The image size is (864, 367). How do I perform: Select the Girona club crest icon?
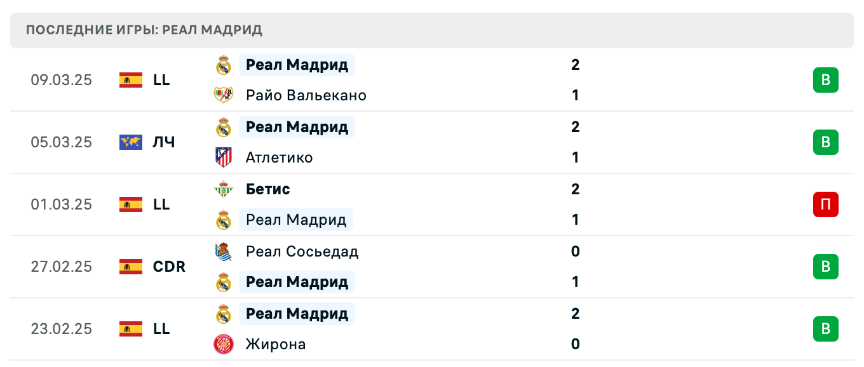(224, 344)
